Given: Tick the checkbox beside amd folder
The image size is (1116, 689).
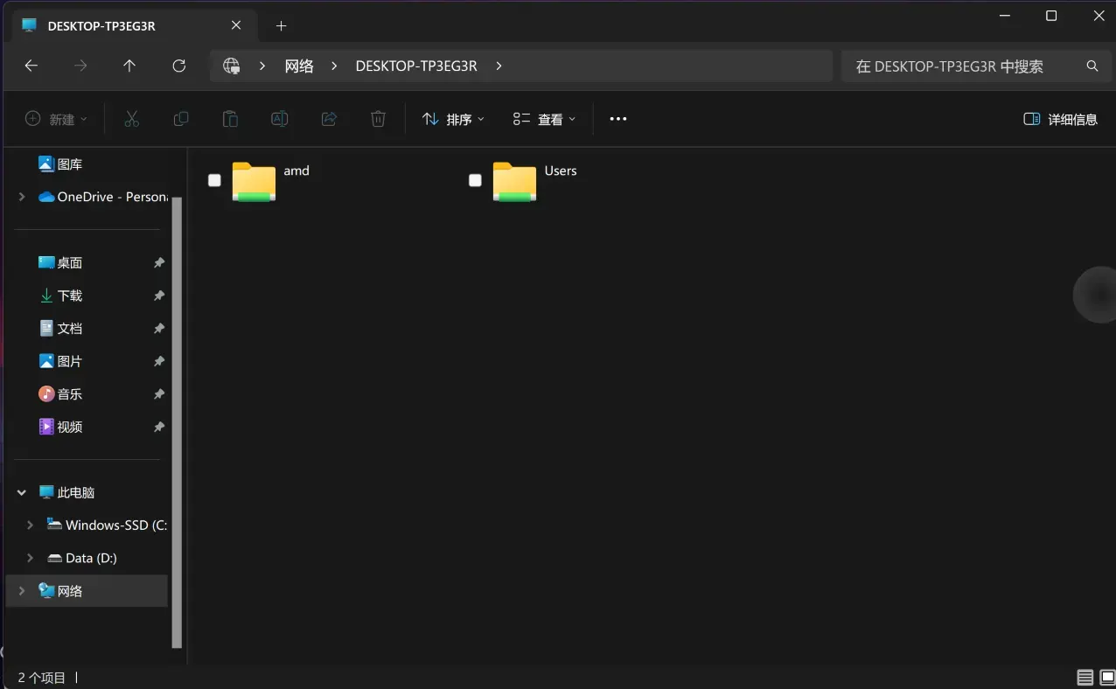Looking at the screenshot, I should coord(214,180).
